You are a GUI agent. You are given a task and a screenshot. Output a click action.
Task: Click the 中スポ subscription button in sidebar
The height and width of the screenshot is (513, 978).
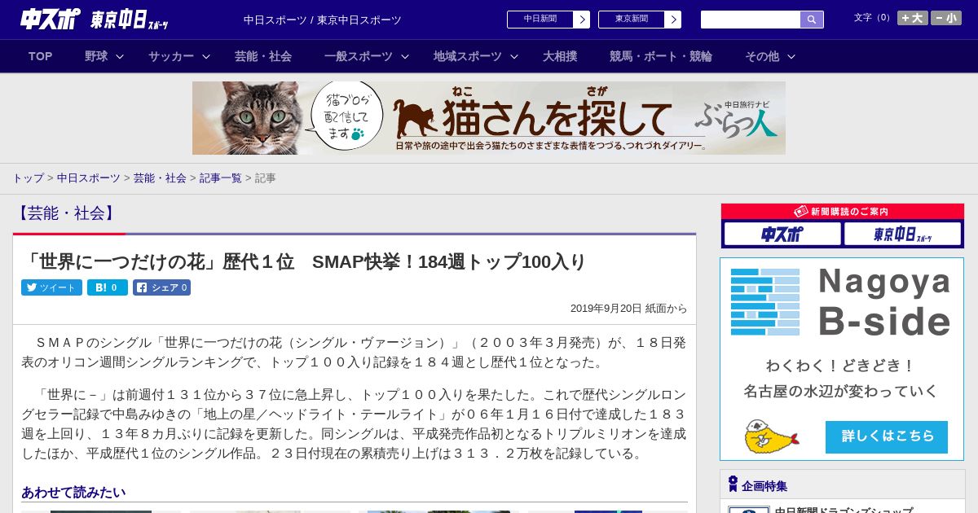[782, 235]
